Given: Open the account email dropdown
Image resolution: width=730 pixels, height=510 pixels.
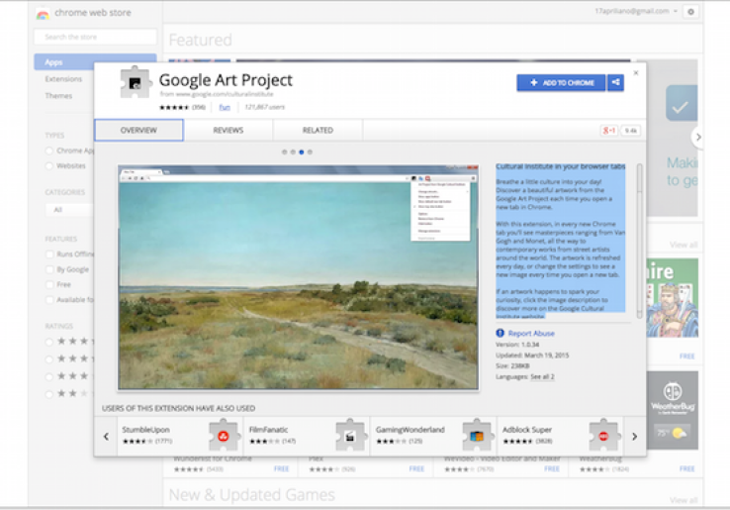Looking at the screenshot, I should [635, 11].
